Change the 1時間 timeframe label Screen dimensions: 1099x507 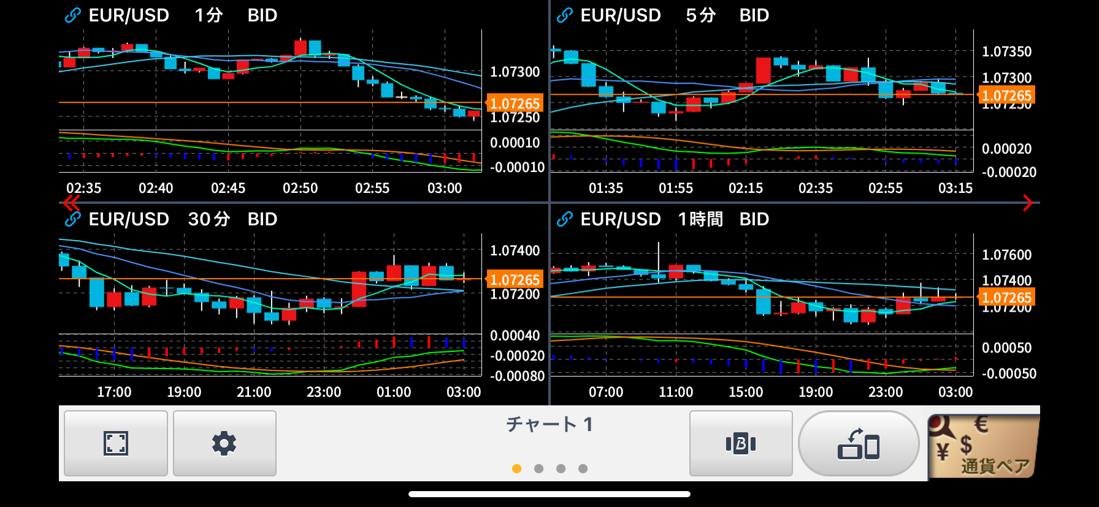pos(700,219)
